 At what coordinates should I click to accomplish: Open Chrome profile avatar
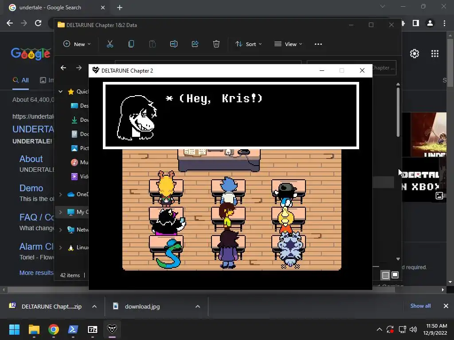[x=430, y=23]
